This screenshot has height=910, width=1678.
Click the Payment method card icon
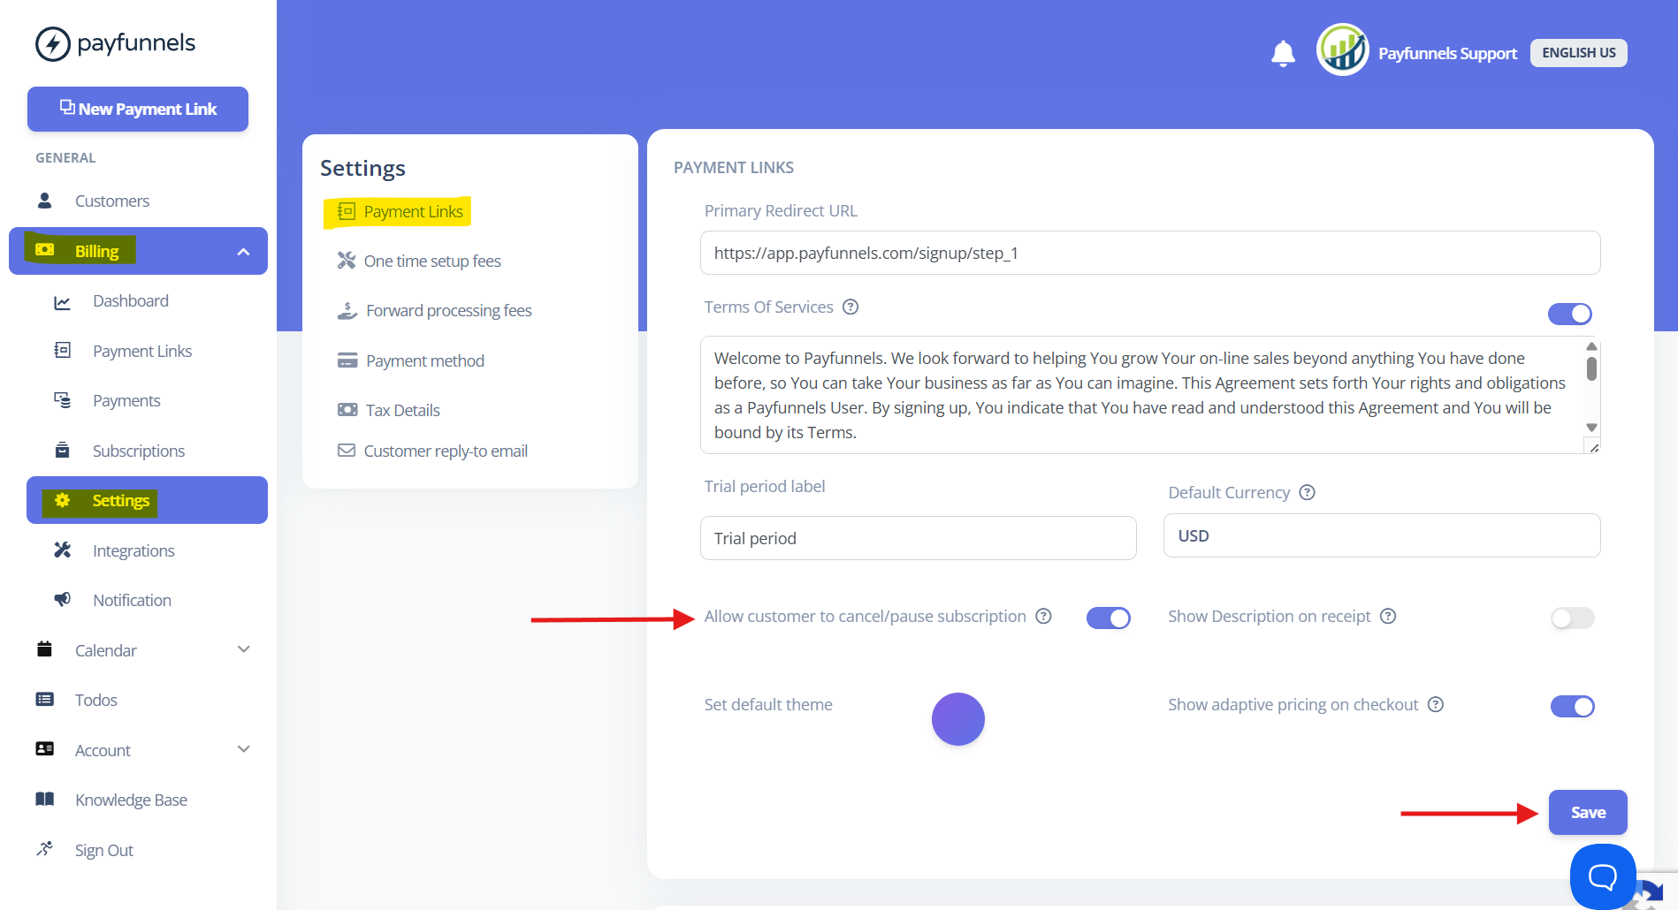point(347,360)
